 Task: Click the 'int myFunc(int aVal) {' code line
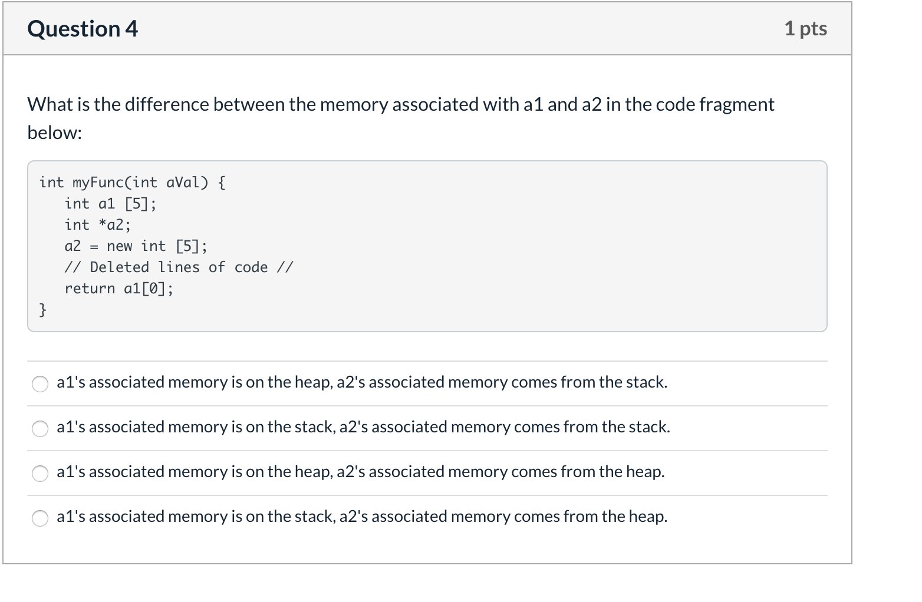click(x=132, y=183)
